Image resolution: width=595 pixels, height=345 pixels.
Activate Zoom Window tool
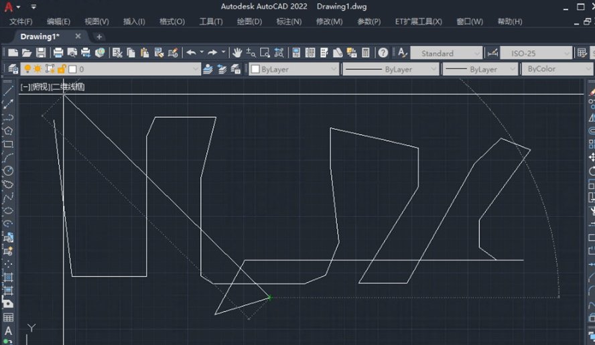point(265,52)
